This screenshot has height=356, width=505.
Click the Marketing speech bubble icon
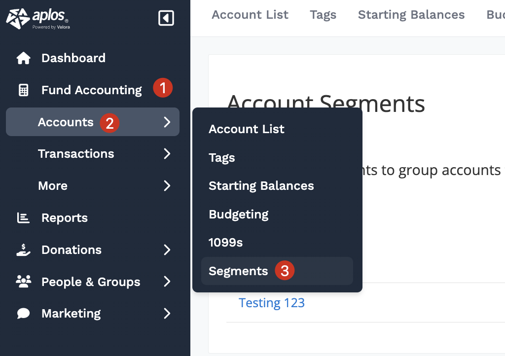point(23,314)
